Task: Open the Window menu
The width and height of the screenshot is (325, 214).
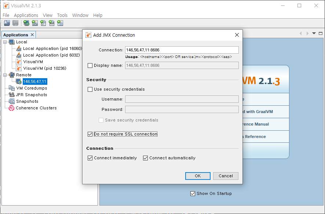Action: point(80,15)
